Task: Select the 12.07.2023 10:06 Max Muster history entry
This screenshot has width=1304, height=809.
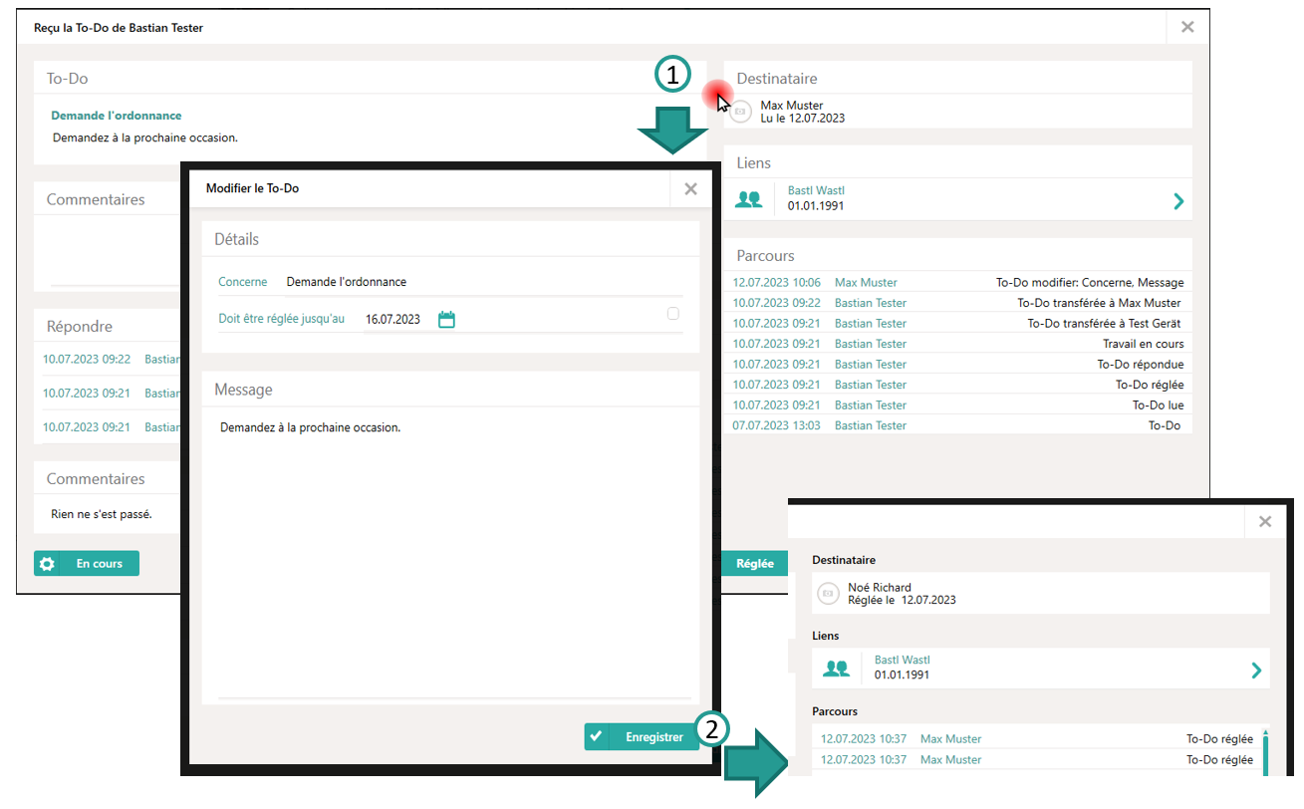Action: [x=957, y=283]
